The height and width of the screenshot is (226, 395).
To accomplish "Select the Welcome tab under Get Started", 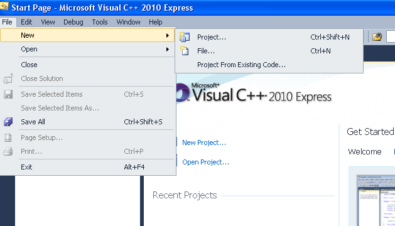I will (364, 152).
